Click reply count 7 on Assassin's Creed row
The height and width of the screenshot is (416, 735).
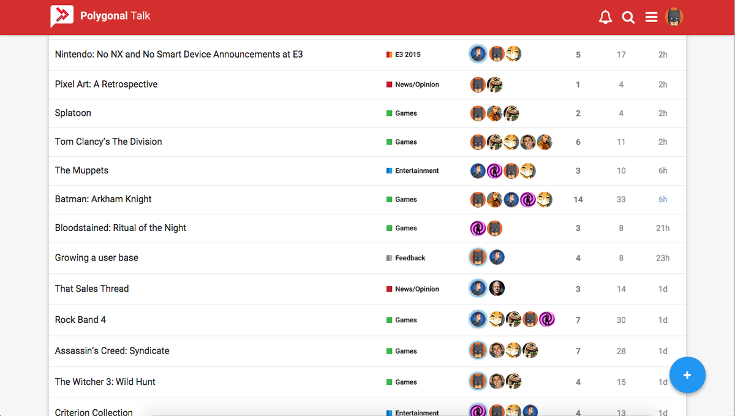pyautogui.click(x=578, y=351)
